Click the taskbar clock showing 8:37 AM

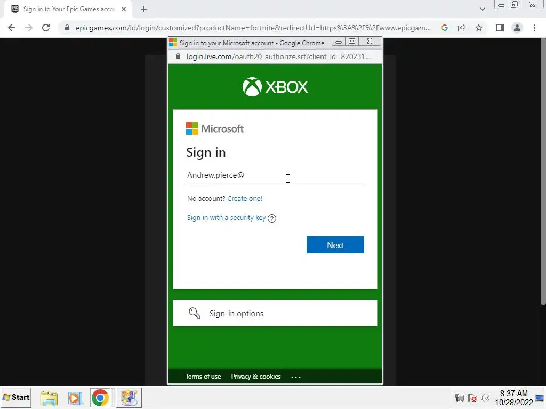pos(514,398)
